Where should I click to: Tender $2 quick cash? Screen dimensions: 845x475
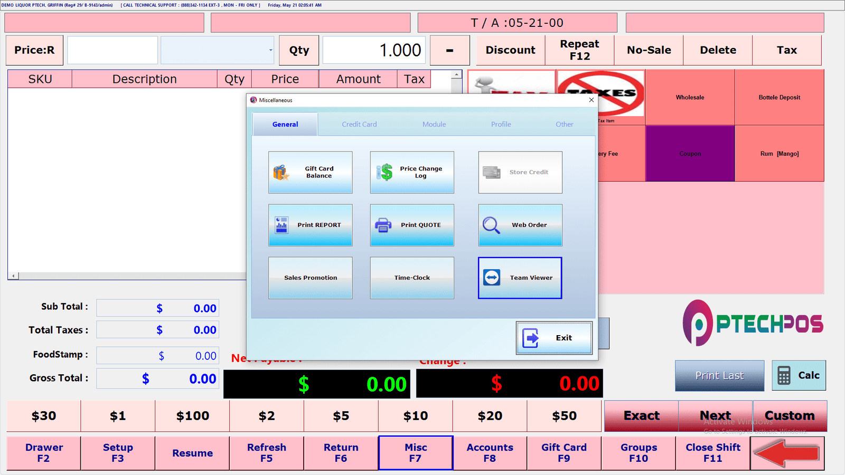coord(267,416)
